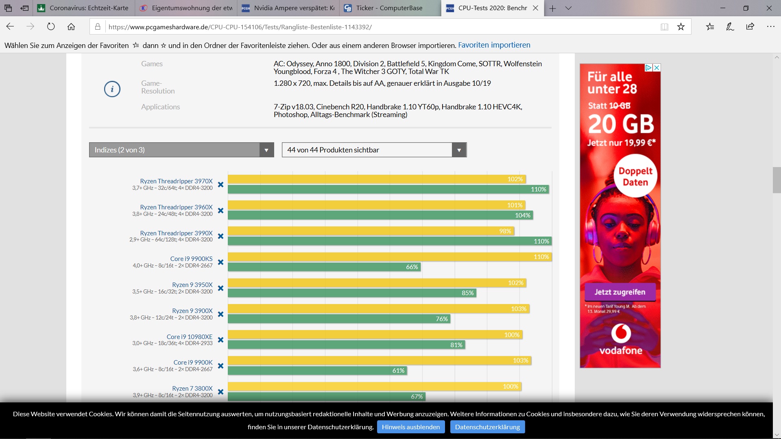Click the reading view icon in address bar
This screenshot has width=781, height=439.
click(664, 27)
